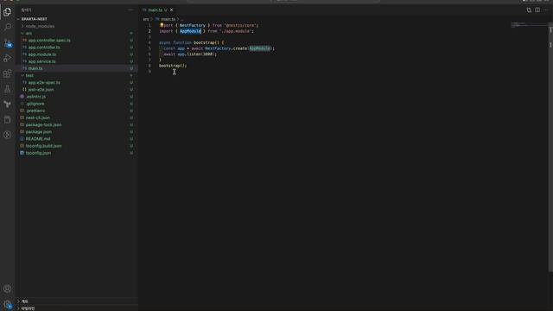
Task: Open the .prettierrc file
Action: click(x=35, y=111)
